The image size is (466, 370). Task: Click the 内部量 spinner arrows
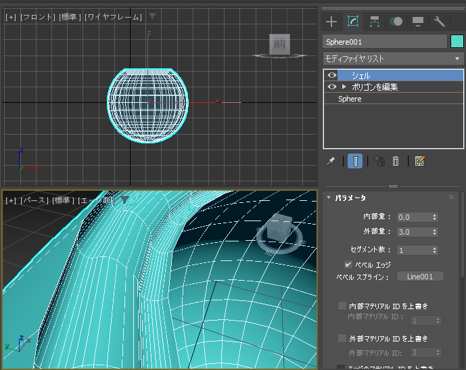click(434, 217)
